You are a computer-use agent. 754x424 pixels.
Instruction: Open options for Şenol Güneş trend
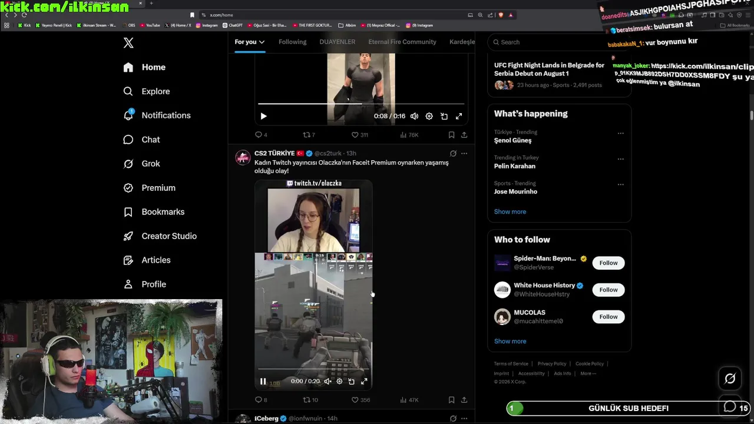click(620, 133)
